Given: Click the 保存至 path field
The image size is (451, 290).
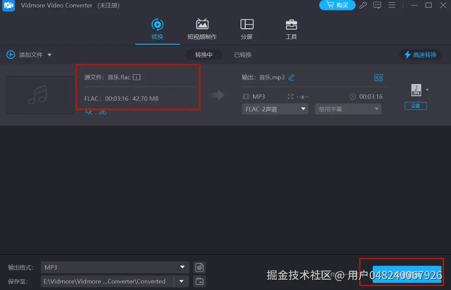Looking at the screenshot, I should pyautogui.click(x=107, y=281).
